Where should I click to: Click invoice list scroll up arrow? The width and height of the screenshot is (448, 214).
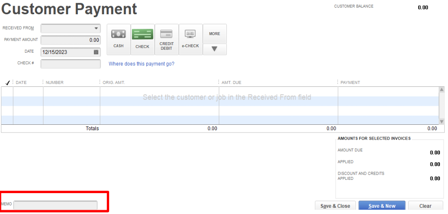click(442, 90)
